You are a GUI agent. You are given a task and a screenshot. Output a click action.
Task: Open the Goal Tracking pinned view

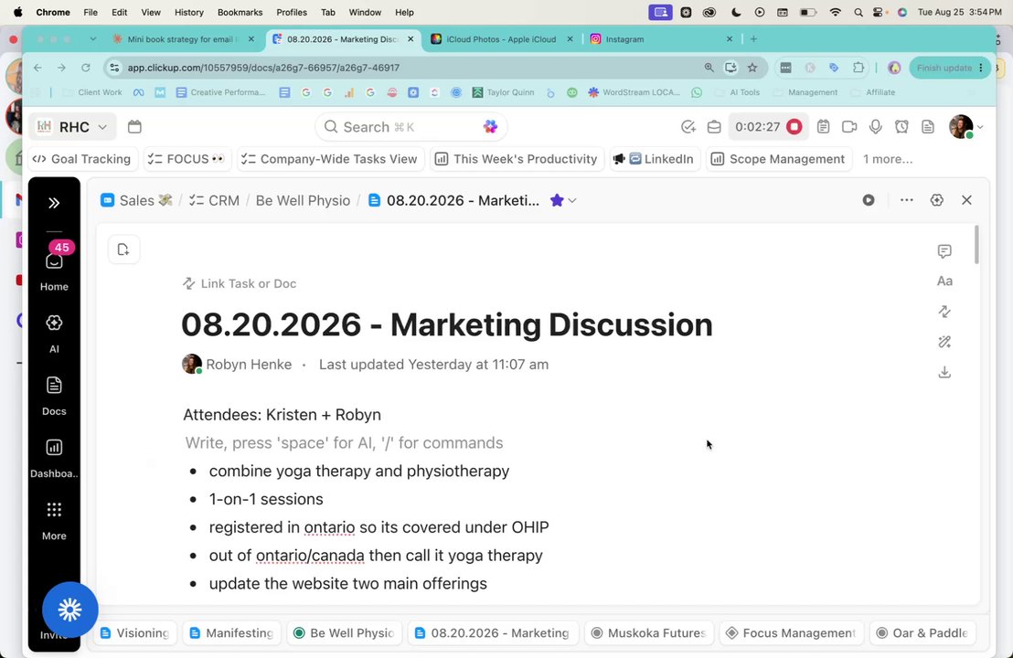coord(82,159)
